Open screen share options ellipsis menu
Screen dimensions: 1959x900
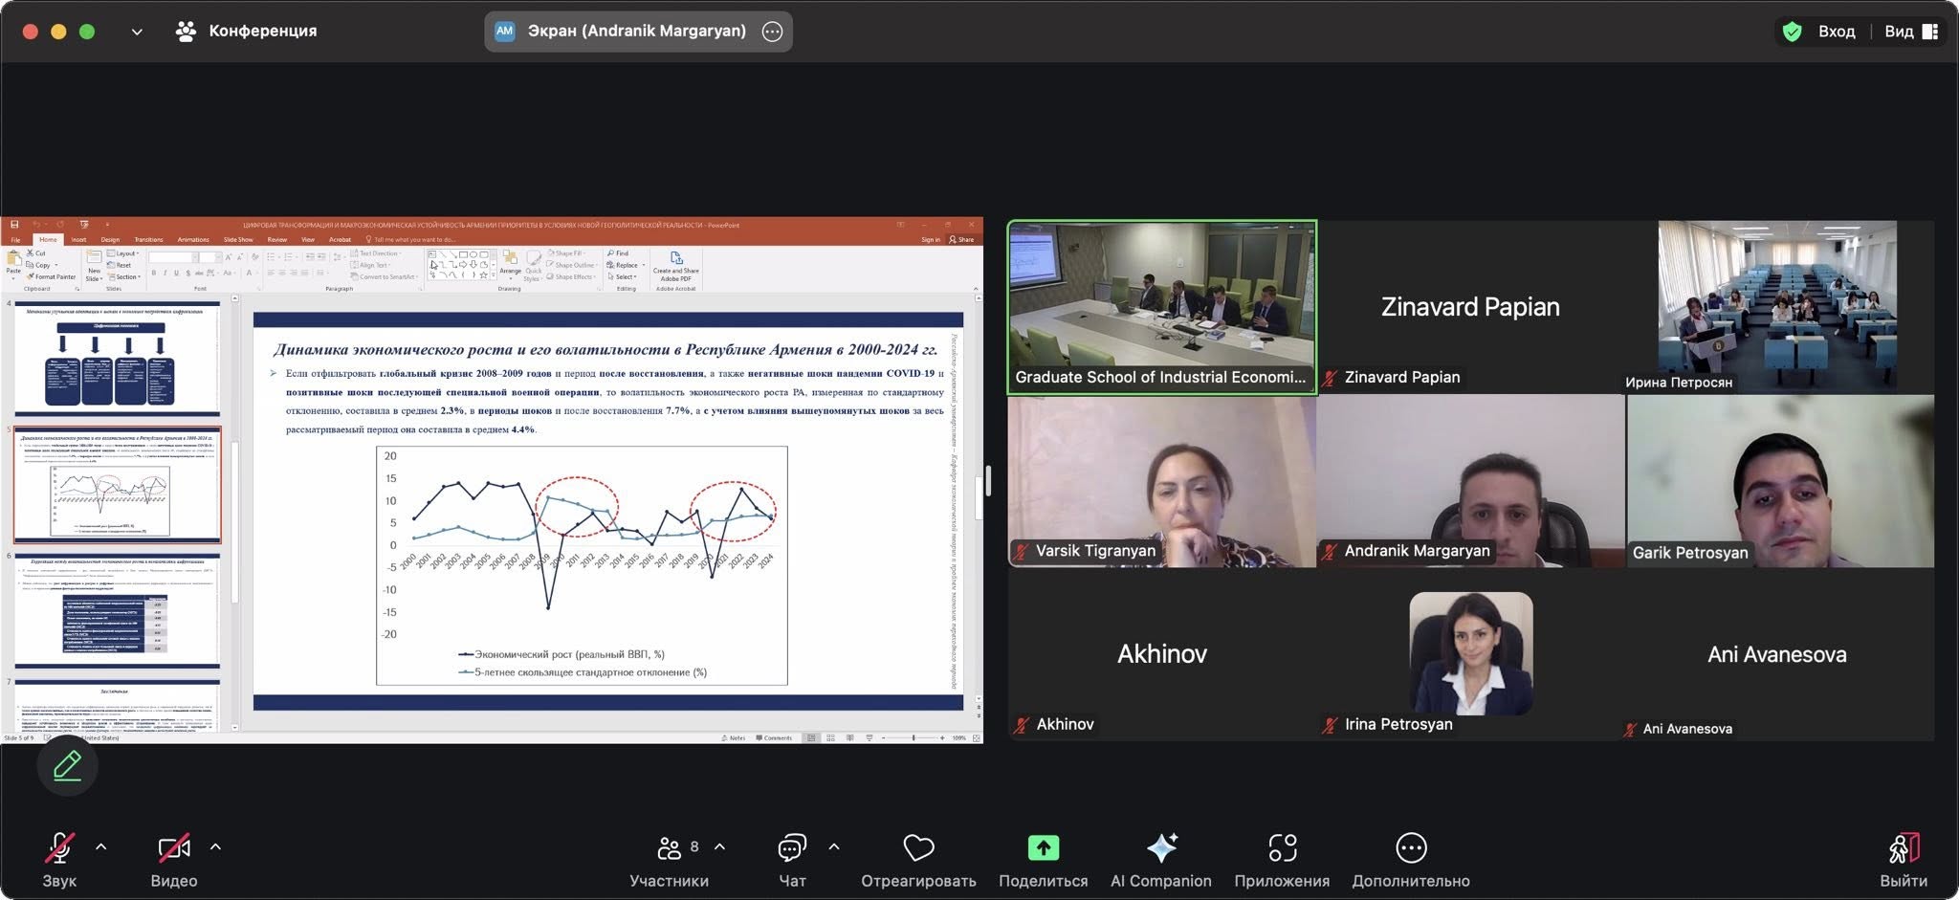(772, 32)
